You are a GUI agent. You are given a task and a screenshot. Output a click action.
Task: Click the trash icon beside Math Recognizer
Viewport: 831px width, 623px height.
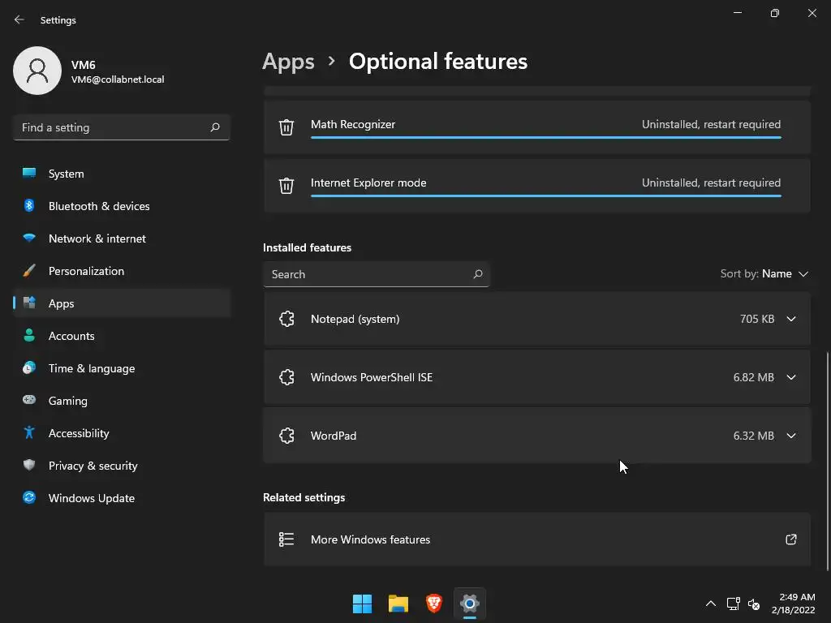coord(286,127)
